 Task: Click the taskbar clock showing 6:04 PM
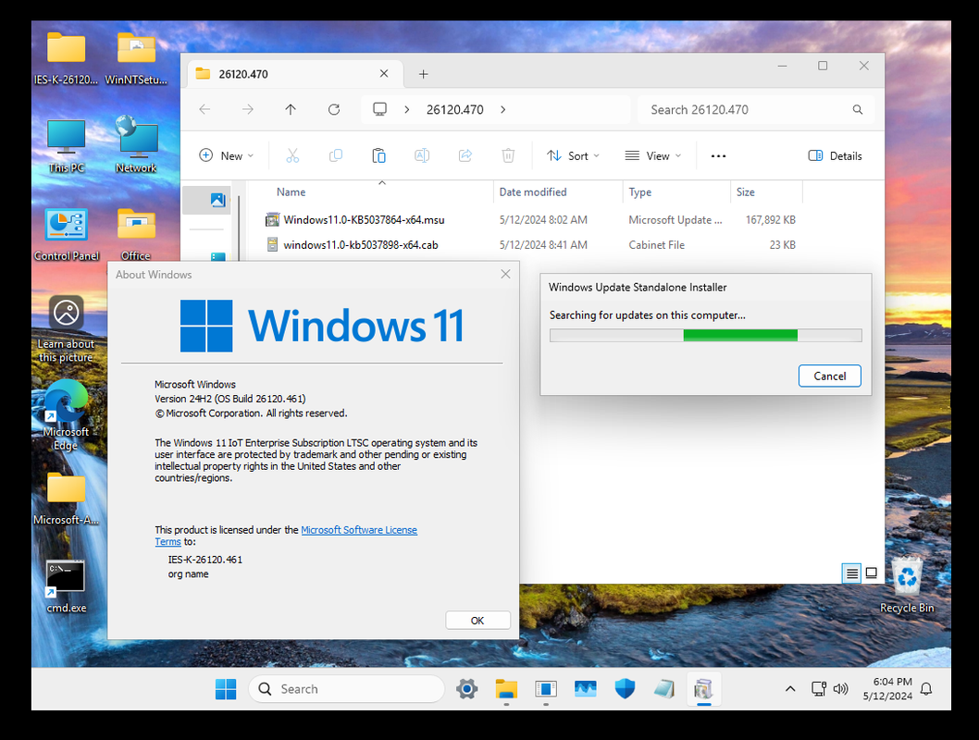pos(887,689)
